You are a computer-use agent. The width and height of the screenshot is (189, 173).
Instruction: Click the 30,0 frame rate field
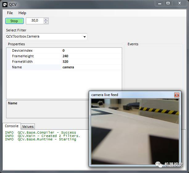coord(35,21)
